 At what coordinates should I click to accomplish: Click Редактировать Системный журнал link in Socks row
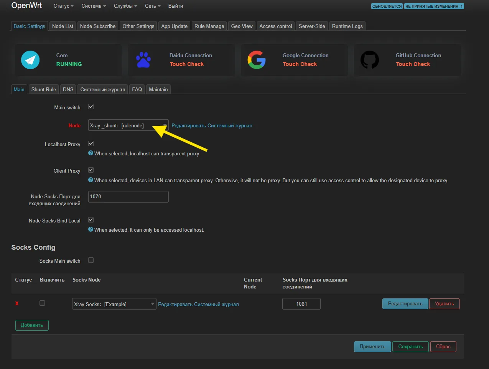(x=198, y=304)
